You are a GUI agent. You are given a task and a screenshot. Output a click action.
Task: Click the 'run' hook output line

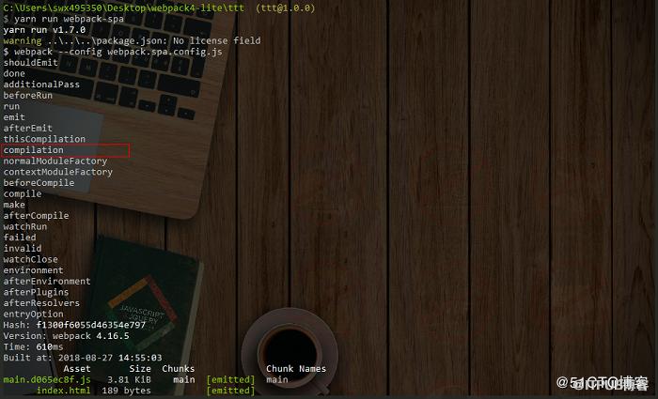click(11, 106)
